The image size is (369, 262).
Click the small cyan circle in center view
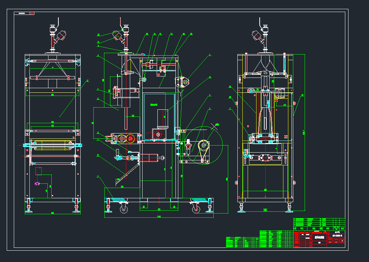coord(144,80)
